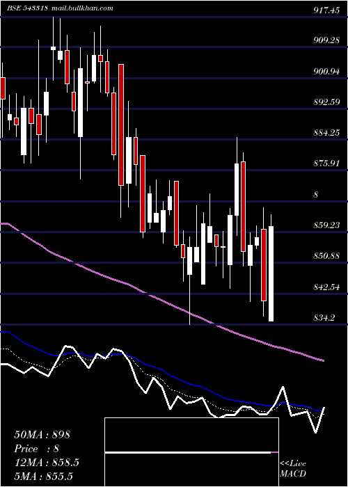Select the 884.25 axis value
Screen dimensions: 348x487
click(326, 133)
